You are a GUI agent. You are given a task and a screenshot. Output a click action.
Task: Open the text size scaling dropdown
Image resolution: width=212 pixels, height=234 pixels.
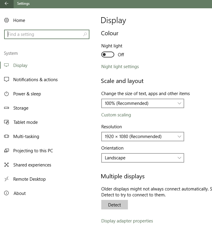(x=142, y=103)
